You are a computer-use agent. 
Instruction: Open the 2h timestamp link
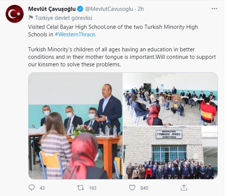pos(141,9)
